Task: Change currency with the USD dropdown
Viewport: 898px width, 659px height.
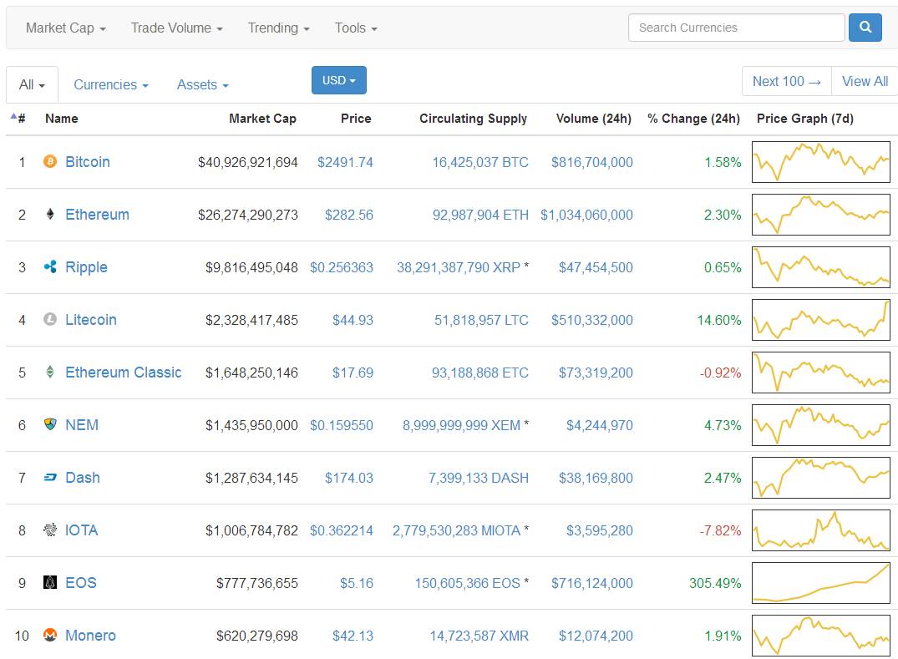Action: pyautogui.click(x=339, y=80)
